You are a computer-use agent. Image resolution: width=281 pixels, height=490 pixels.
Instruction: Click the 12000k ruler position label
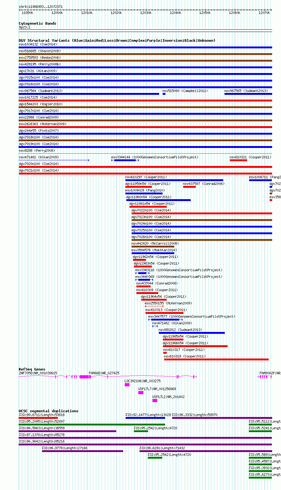pos(57,13)
